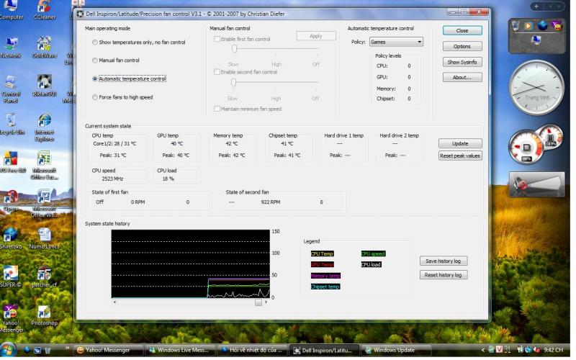
Task: Open the Recycle Bin desktop icon
Action: 11,120
